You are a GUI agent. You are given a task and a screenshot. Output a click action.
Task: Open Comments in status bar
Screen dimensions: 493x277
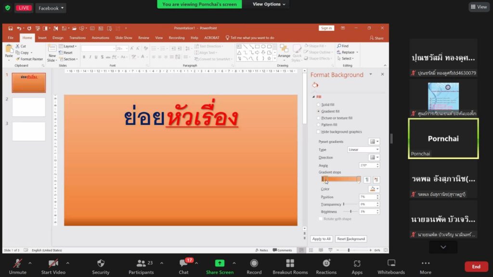pyautogui.click(x=282, y=250)
